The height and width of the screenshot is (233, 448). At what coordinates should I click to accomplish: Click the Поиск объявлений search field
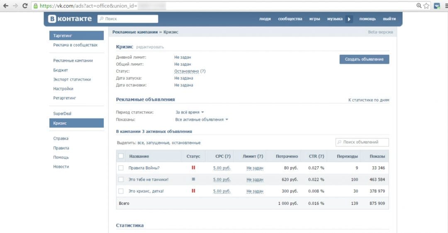click(x=362, y=142)
